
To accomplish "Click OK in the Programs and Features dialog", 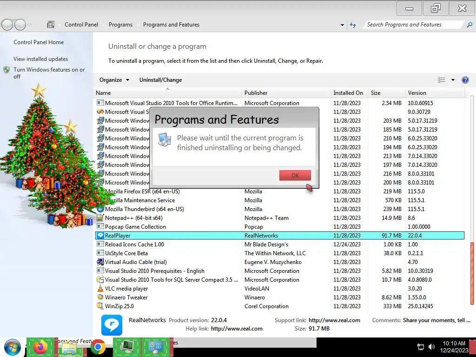I will point(295,175).
